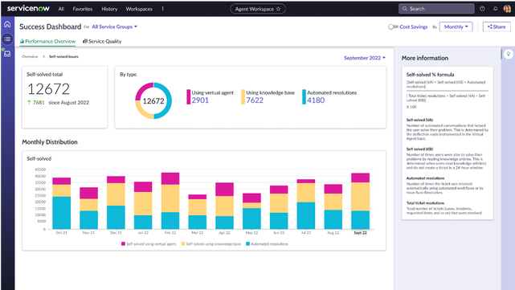Click the green up-arrow trend icon
This screenshot has width=515, height=290.
(x=29, y=103)
